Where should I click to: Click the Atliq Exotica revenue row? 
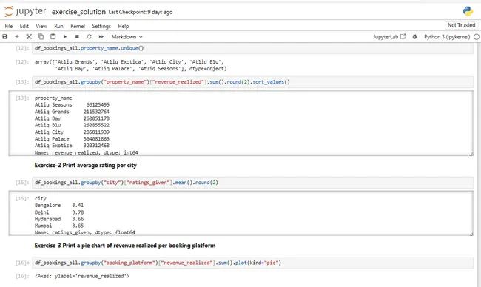(72, 146)
